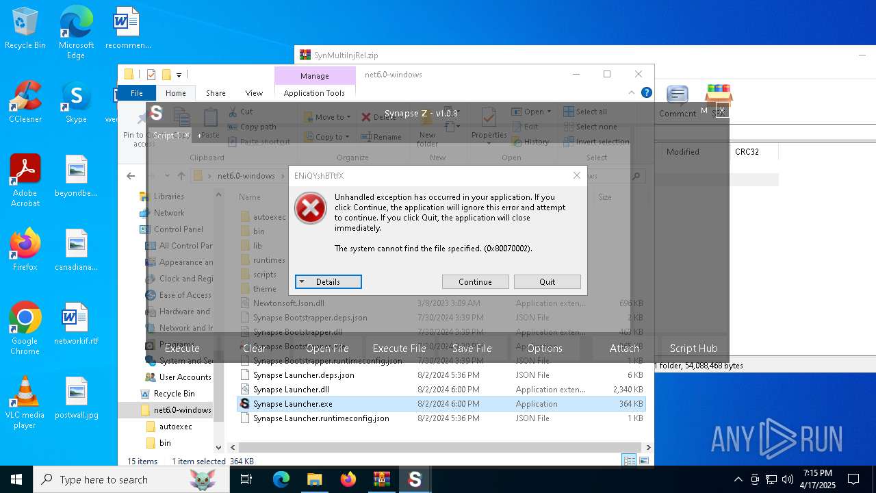Click Execute File in Synapse
876x493 pixels.
click(400, 349)
